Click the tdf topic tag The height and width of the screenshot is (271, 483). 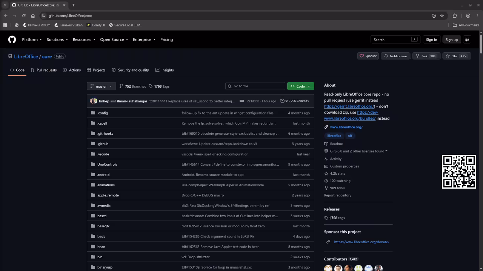[350, 135]
